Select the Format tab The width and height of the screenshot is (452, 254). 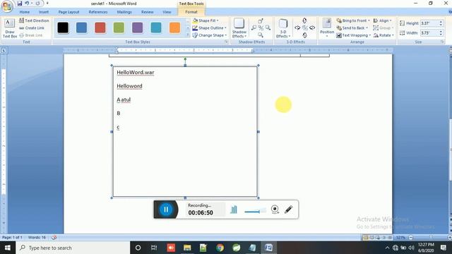pyautogui.click(x=191, y=12)
